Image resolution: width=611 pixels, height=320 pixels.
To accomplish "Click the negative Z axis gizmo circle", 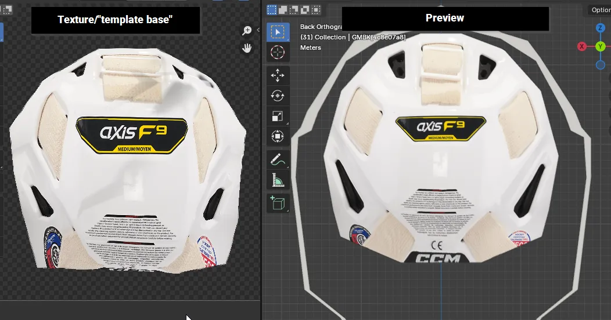I will pyautogui.click(x=601, y=65).
